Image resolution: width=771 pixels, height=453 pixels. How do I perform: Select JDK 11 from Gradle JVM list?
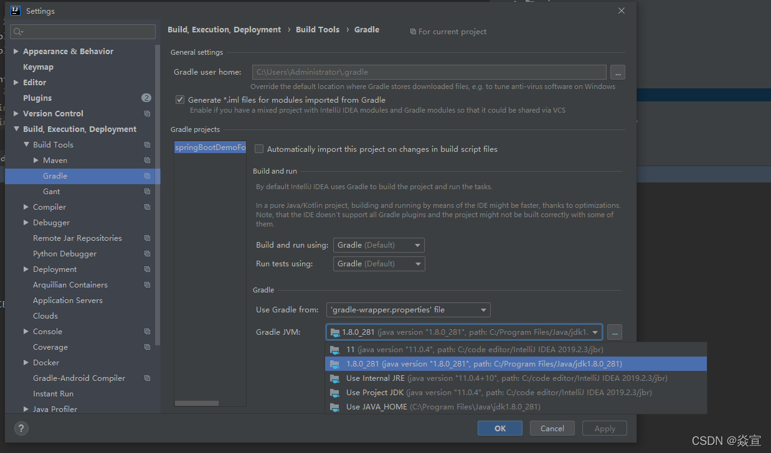click(516, 350)
